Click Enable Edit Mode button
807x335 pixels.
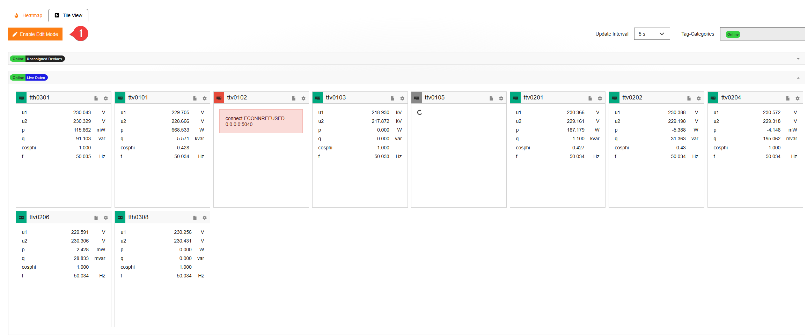coord(35,34)
